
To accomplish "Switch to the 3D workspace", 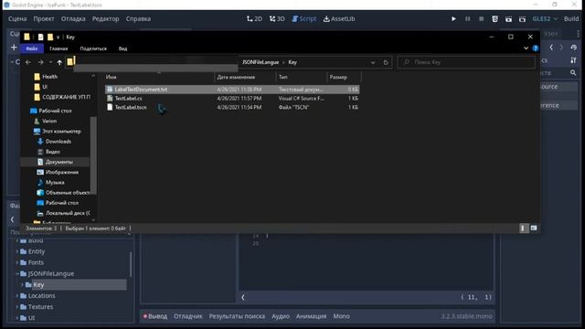I will pyautogui.click(x=277, y=18).
